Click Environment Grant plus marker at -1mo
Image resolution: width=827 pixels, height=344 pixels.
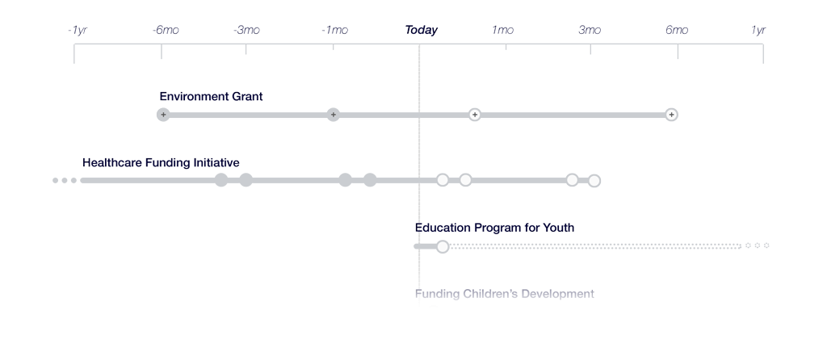tap(333, 115)
